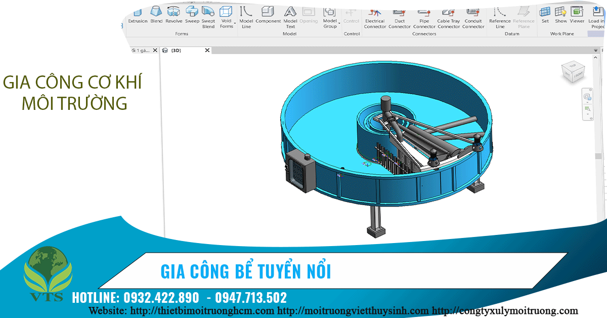This screenshot has height=318, width=607.
Task: Click the zoom region tool in navigation bar
Action: point(587,108)
